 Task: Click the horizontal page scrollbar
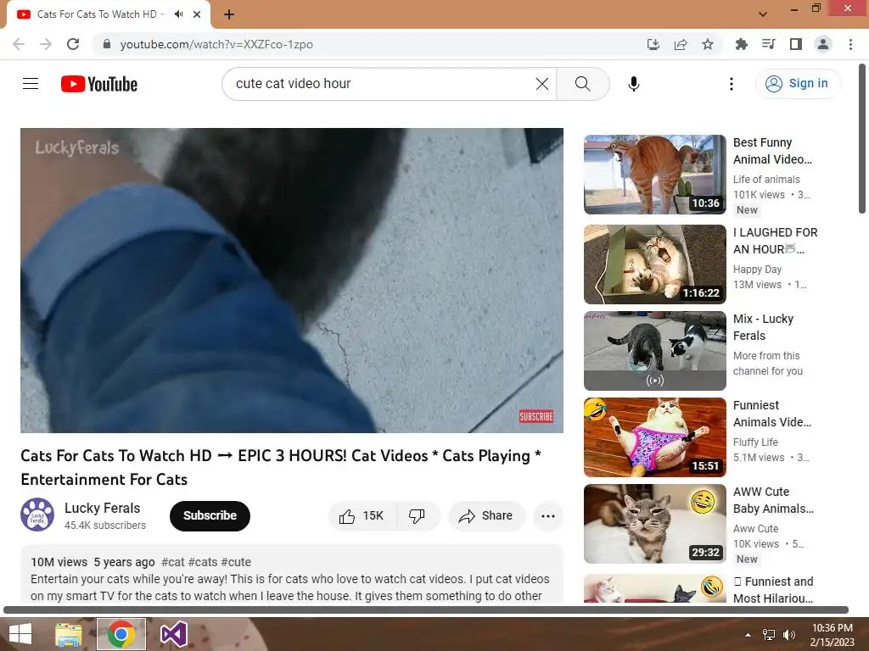click(426, 609)
